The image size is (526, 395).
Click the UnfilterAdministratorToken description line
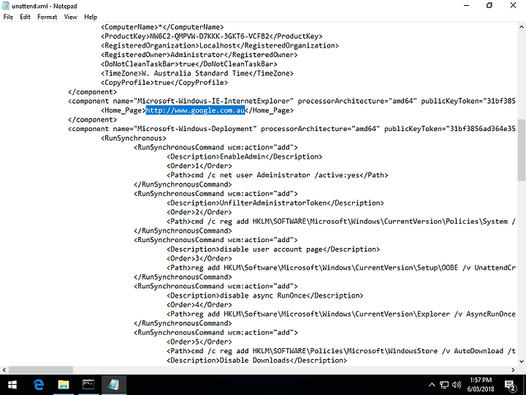[x=275, y=203]
